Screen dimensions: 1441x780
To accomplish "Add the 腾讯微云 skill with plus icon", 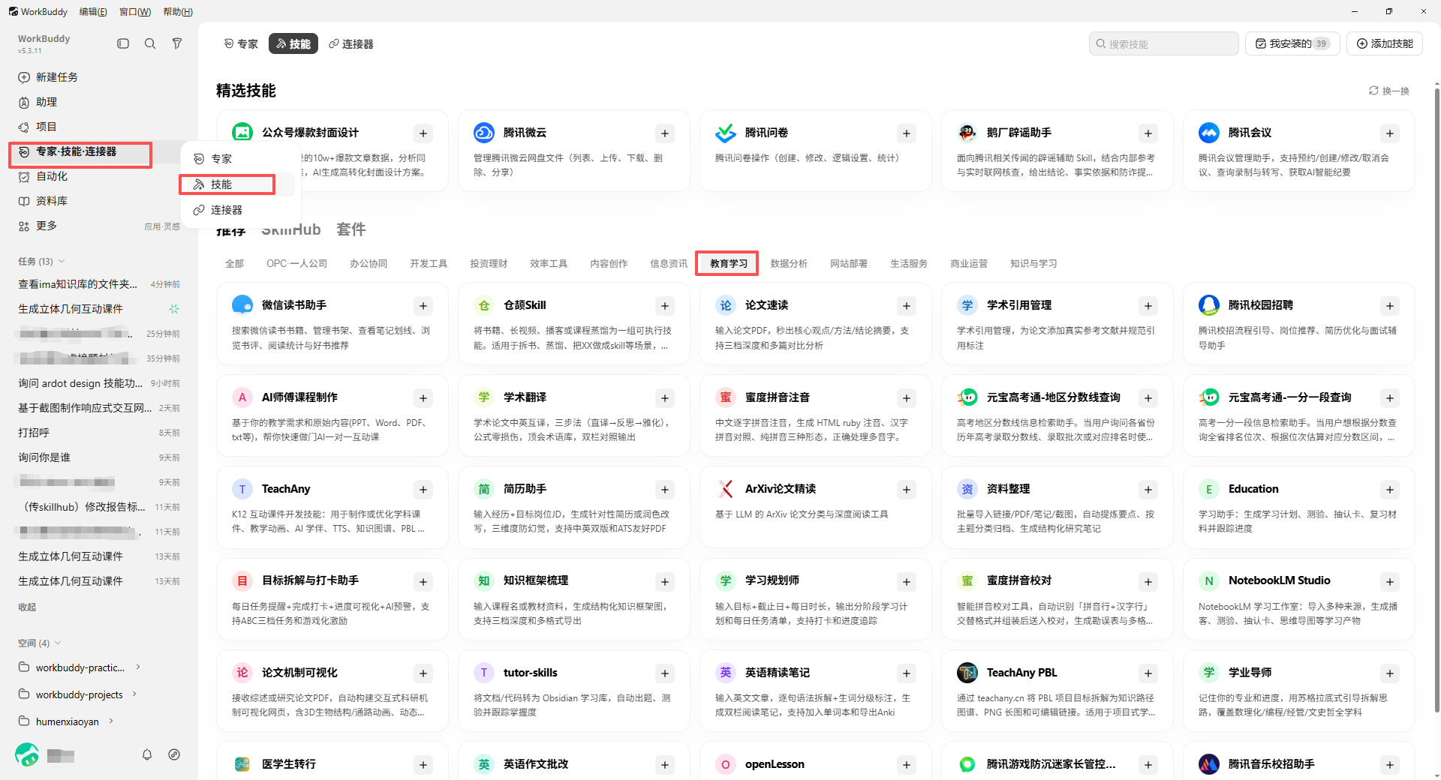I will (665, 133).
